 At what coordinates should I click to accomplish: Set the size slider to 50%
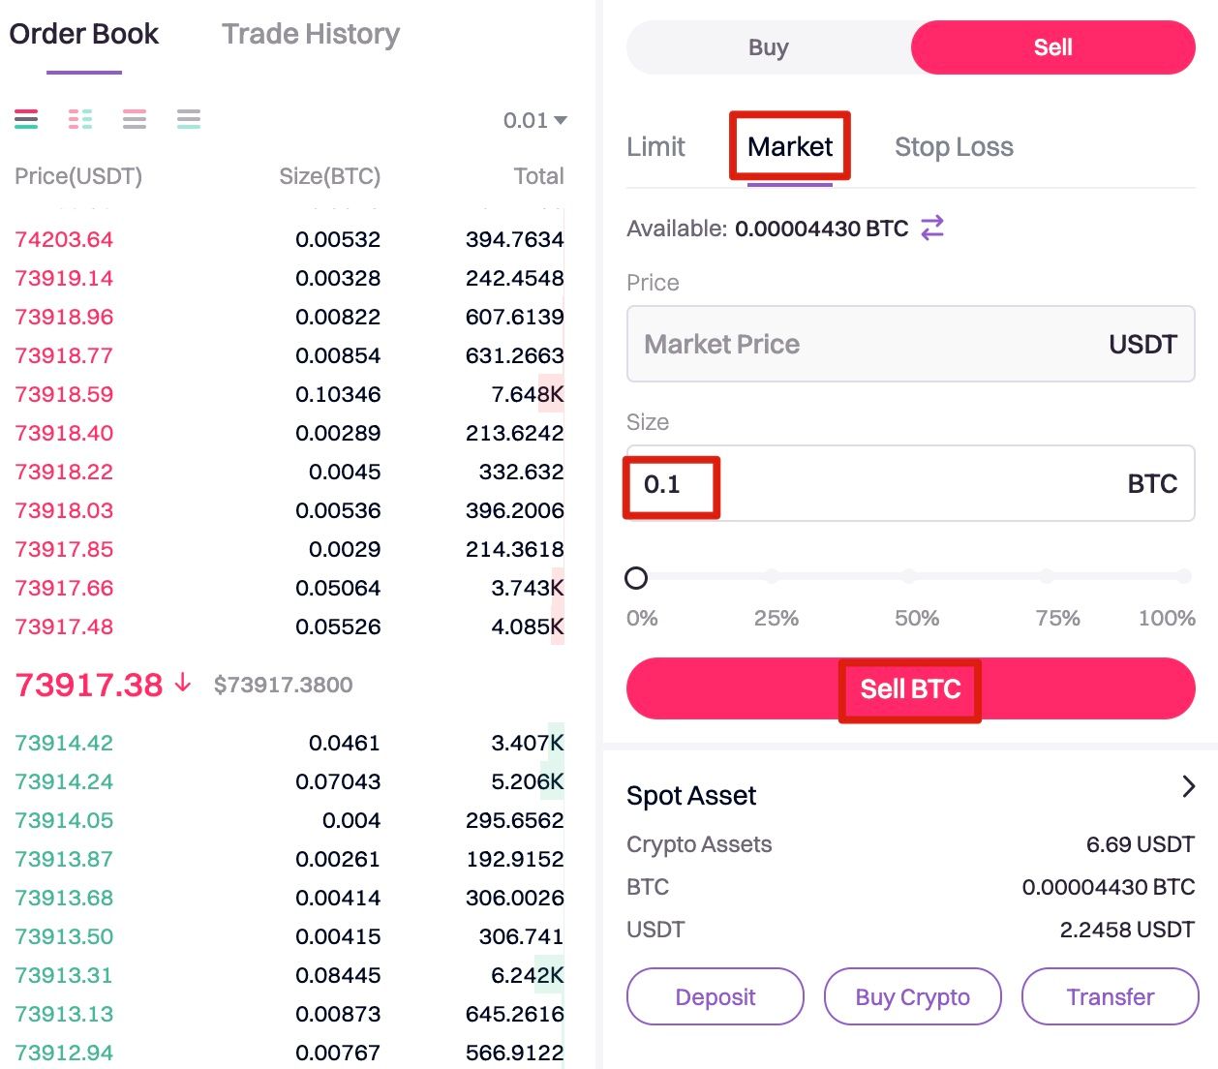tap(909, 577)
